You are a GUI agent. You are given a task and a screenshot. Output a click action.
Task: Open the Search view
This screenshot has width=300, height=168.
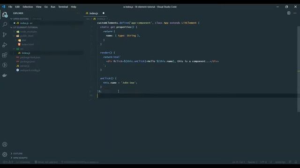pos(5,24)
